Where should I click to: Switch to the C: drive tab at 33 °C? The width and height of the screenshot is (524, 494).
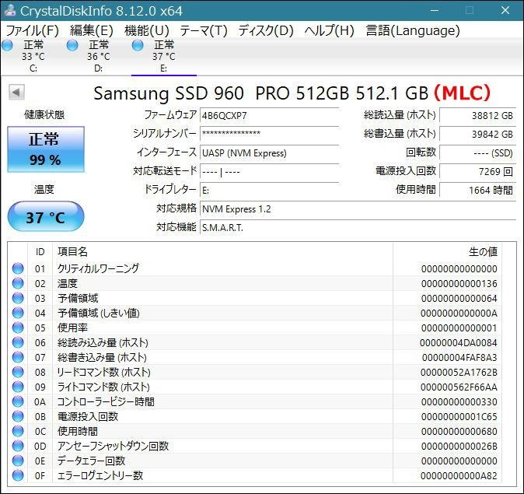(33, 57)
